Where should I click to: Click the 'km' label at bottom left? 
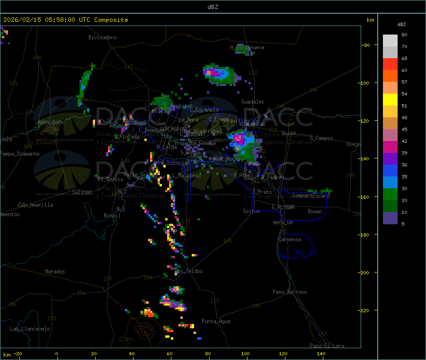(x=7, y=355)
